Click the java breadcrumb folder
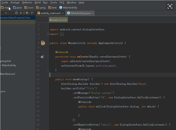 pyautogui.click(x=17, y=7)
